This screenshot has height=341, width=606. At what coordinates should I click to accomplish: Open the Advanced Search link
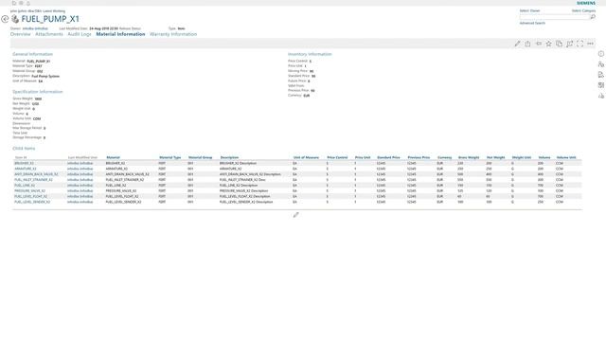532,23
